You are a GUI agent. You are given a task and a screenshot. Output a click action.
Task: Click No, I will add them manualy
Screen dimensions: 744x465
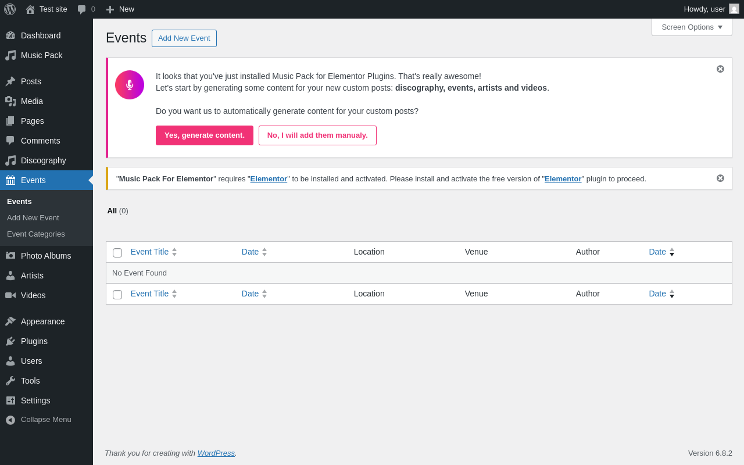317,135
